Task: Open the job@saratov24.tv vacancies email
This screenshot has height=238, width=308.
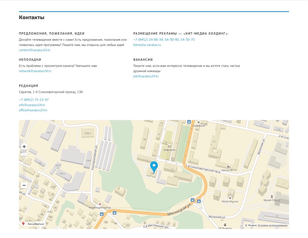Action: point(146,76)
